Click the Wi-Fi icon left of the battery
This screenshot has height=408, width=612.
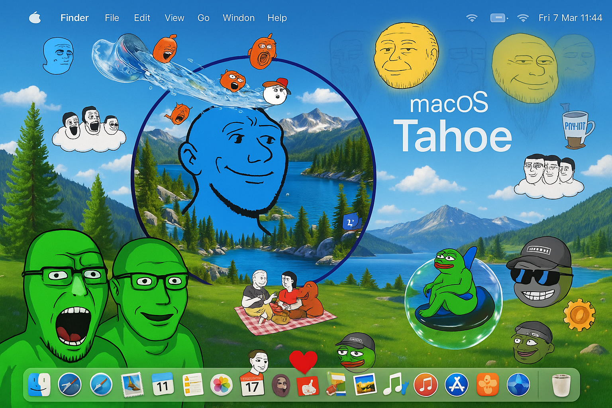click(472, 18)
